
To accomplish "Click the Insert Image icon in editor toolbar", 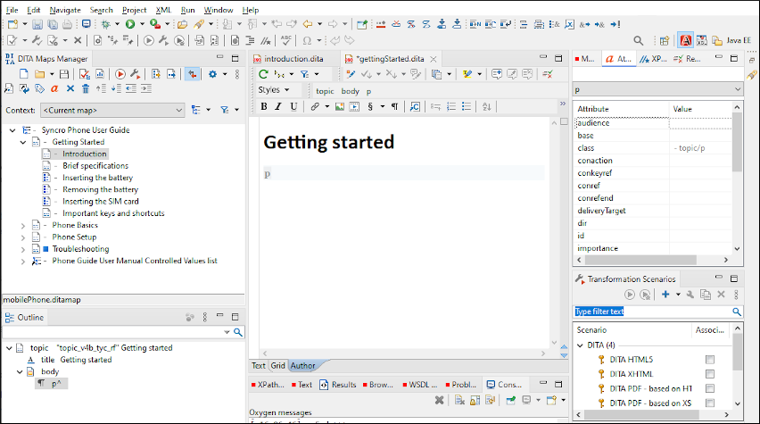I will click(340, 106).
